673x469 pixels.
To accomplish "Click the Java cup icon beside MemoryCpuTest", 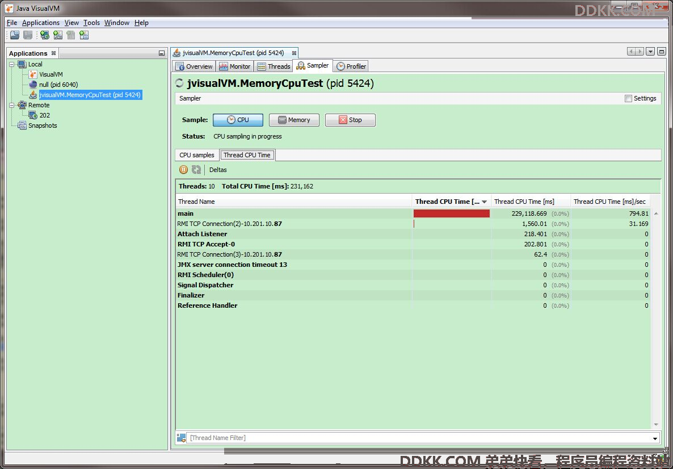I will tap(33, 94).
